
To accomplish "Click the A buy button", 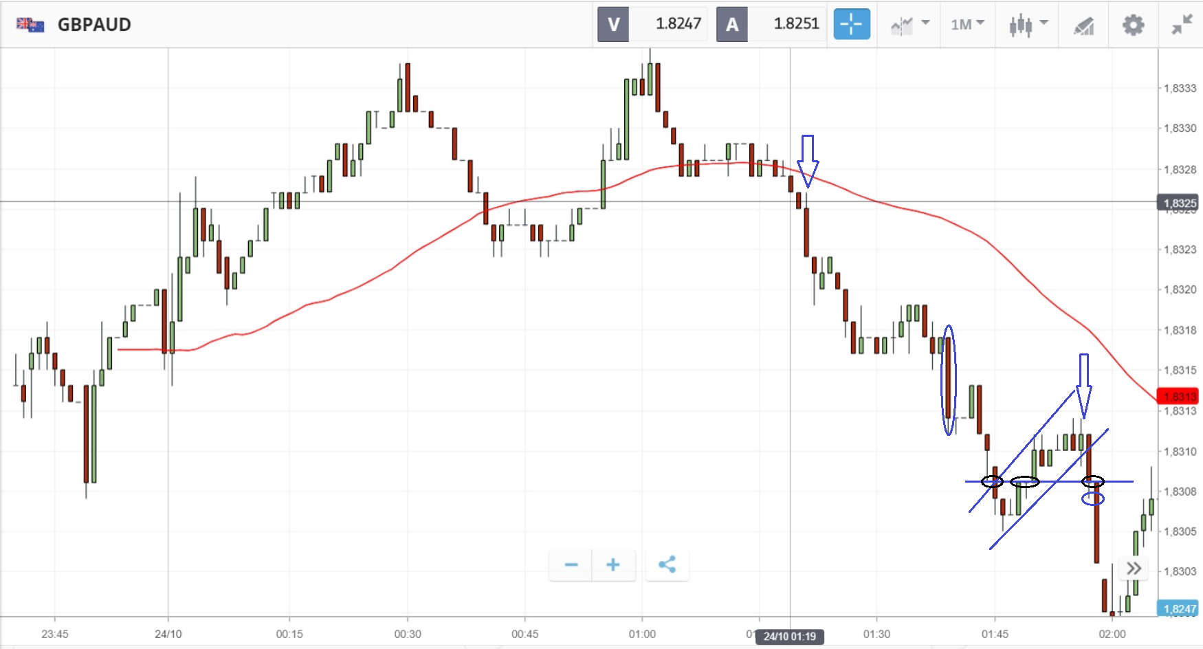I will pyautogui.click(x=732, y=25).
